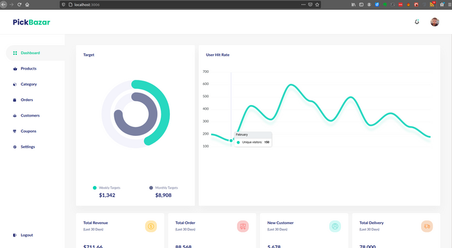Click the PickBazar logo
This screenshot has height=248, width=452.
pyautogui.click(x=32, y=22)
